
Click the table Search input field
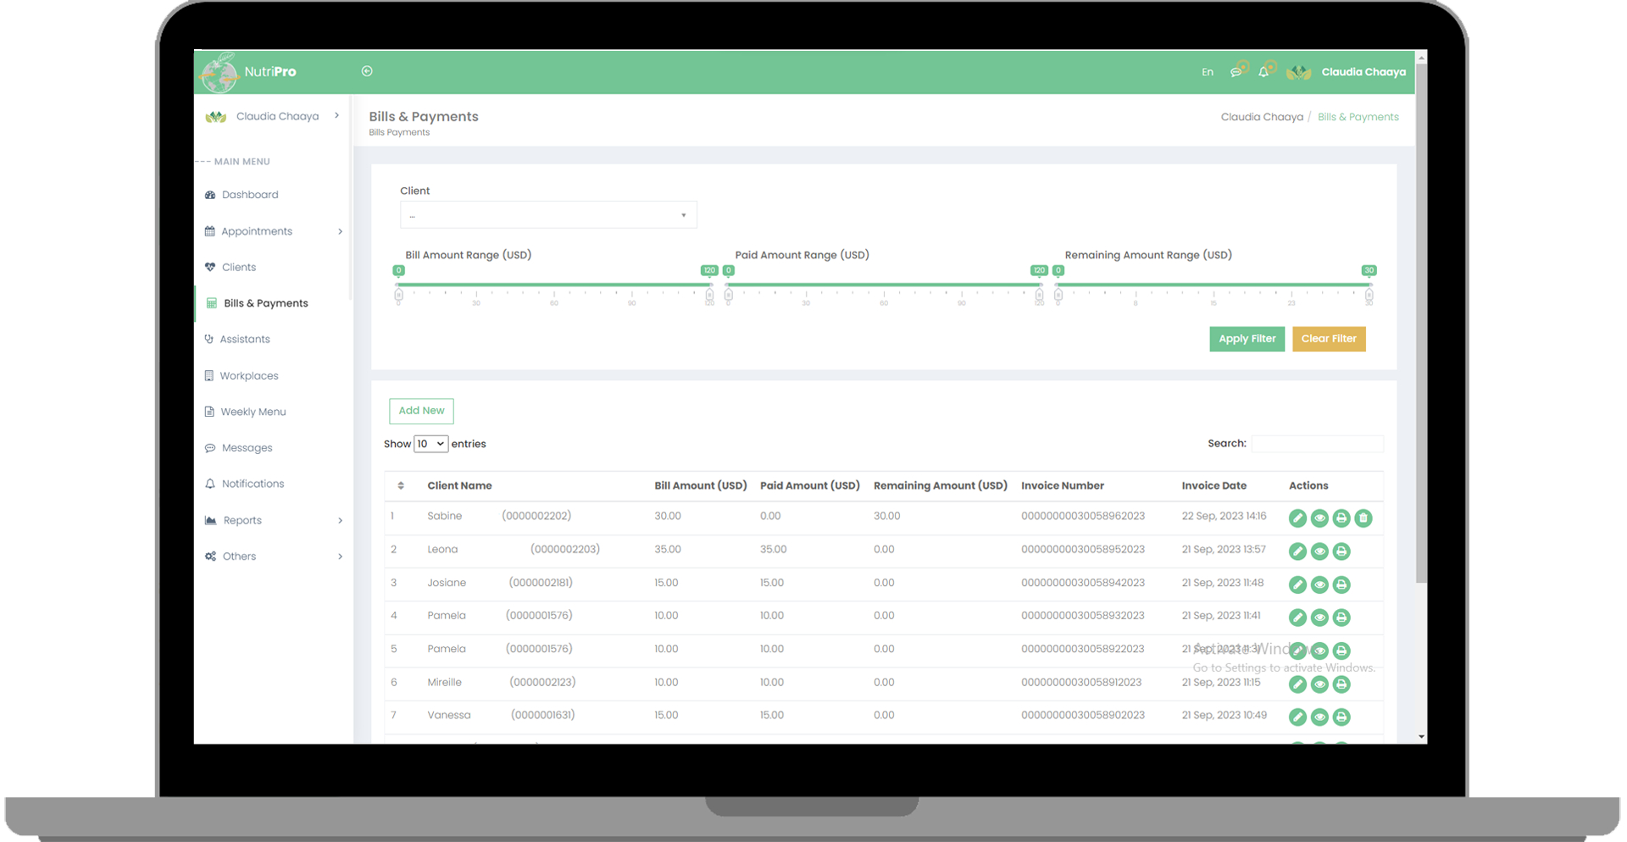tap(1317, 444)
